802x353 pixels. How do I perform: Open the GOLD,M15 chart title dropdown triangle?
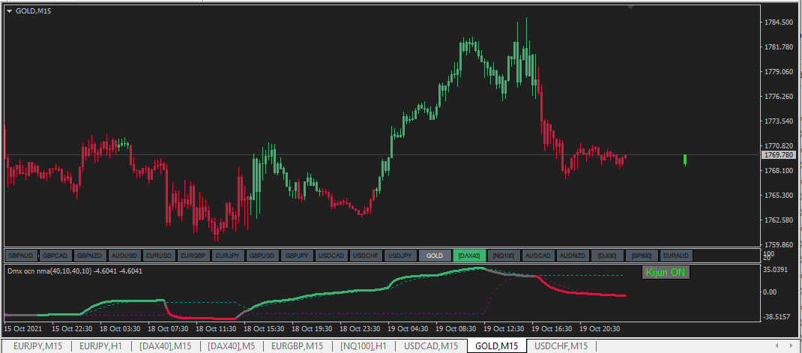click(9, 10)
